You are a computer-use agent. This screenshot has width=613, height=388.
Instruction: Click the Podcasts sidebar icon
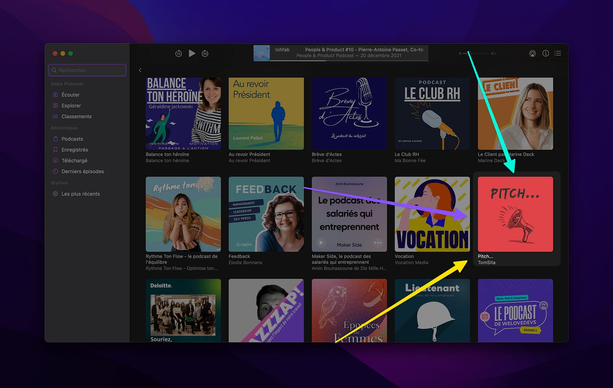[55, 139]
